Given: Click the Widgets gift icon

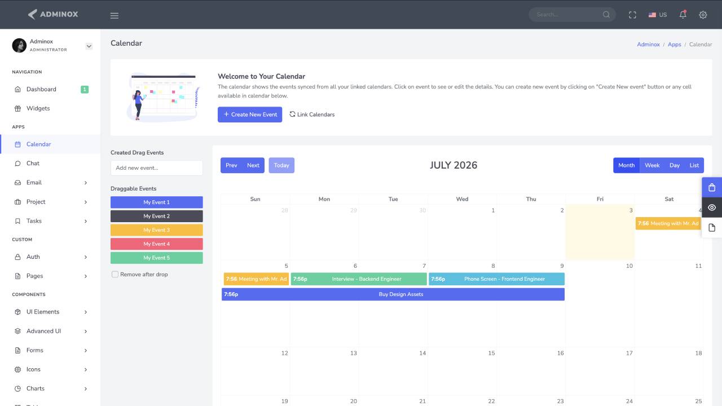Looking at the screenshot, I should [x=17, y=108].
